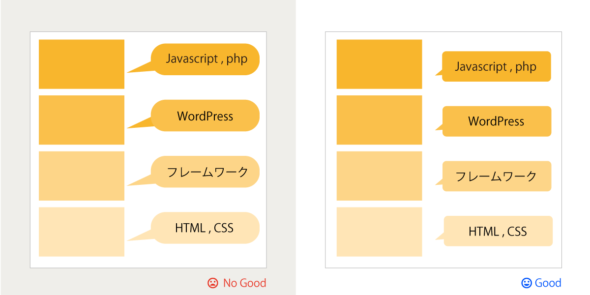The image size is (590, 295).
Task: Click the sad face icon beside No Good
Action: point(212,283)
